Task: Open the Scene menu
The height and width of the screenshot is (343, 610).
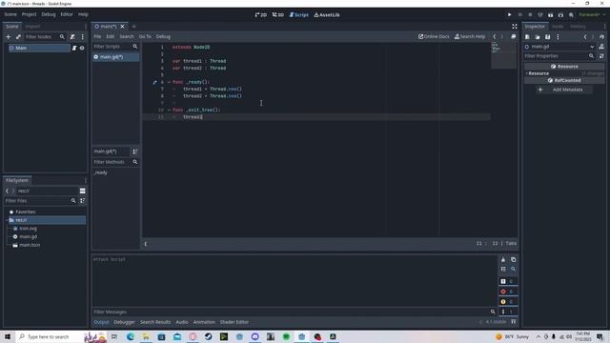Action: [x=10, y=14]
